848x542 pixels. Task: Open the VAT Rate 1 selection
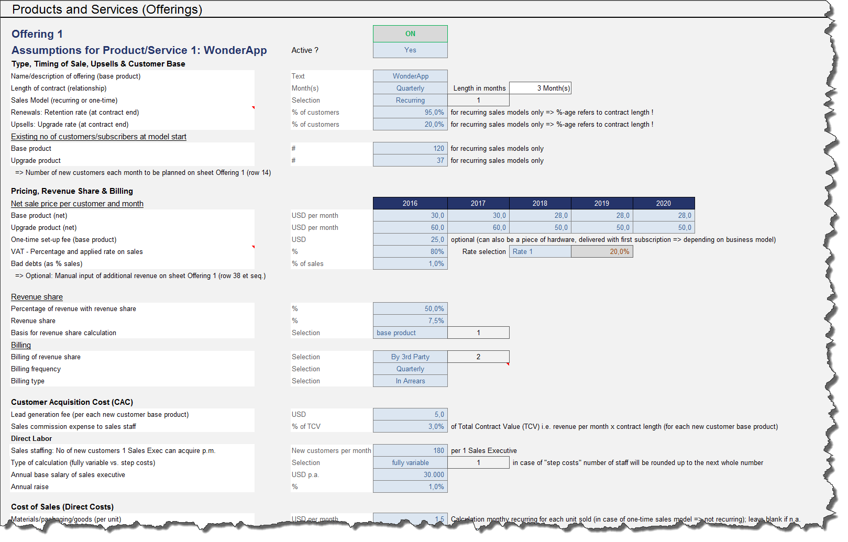pyautogui.click(x=539, y=251)
